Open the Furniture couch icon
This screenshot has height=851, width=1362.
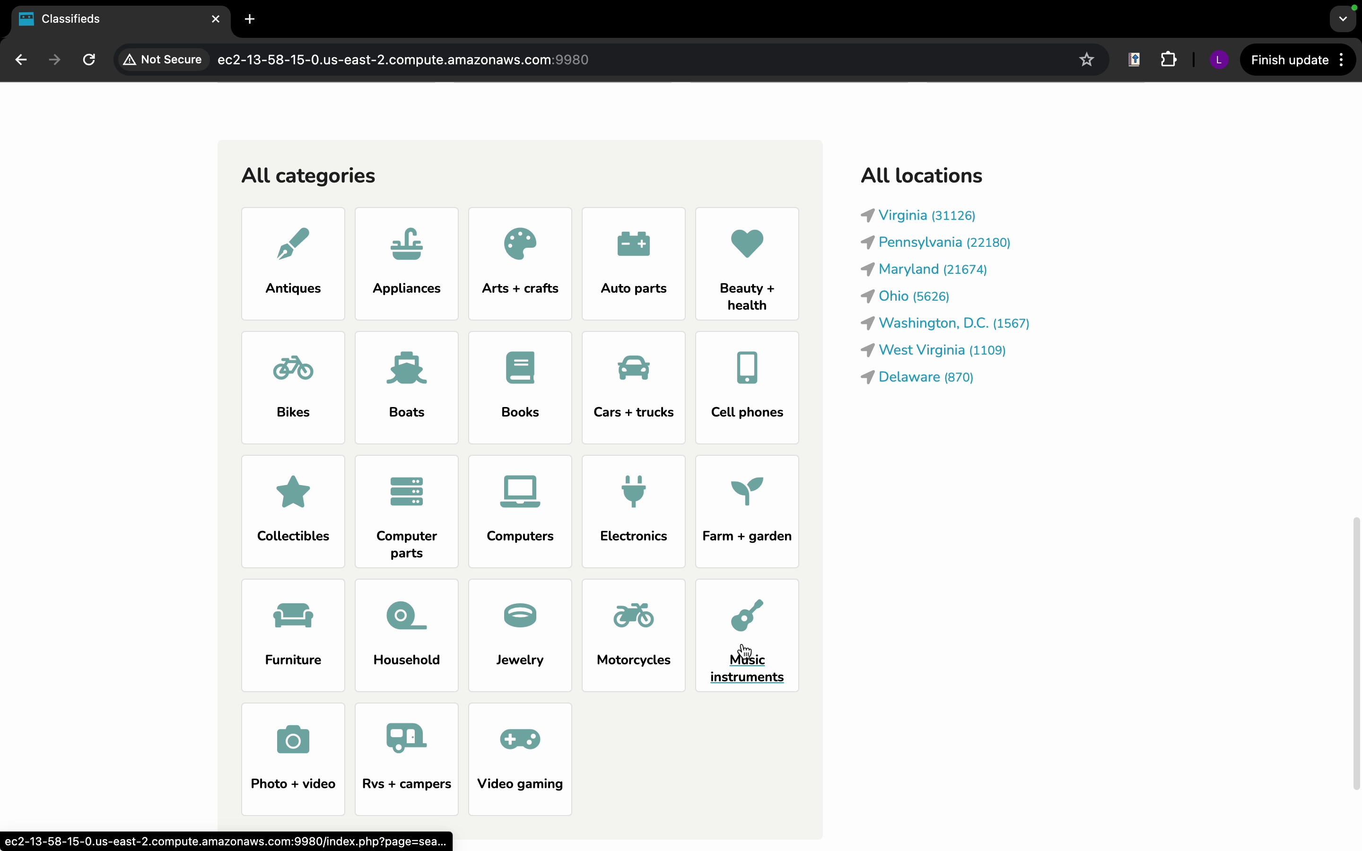coord(293,615)
